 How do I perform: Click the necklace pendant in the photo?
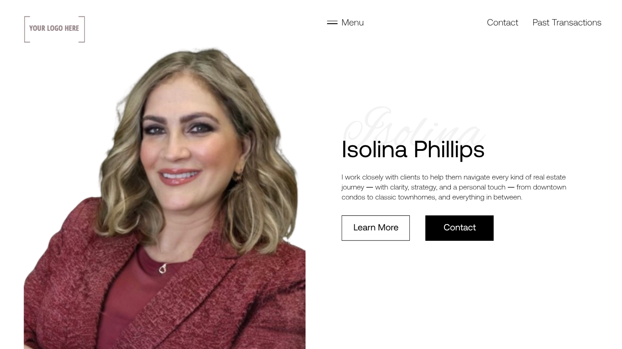tap(163, 269)
